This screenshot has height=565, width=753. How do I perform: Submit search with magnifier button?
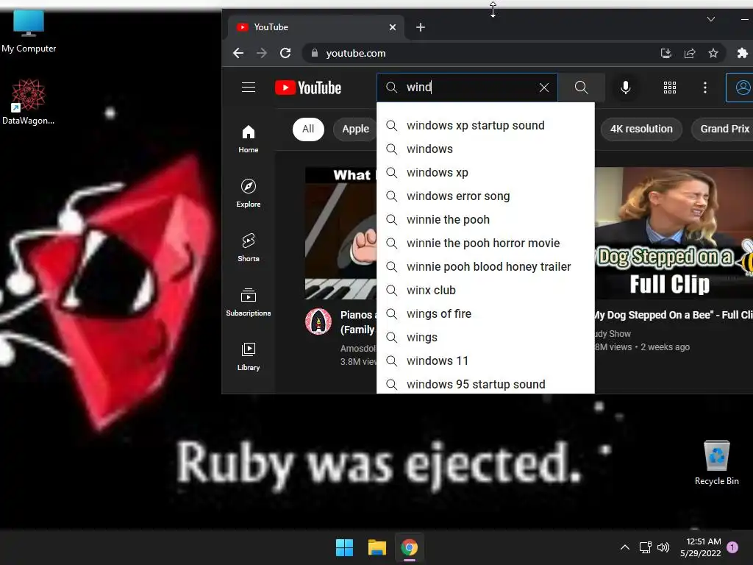click(x=581, y=88)
